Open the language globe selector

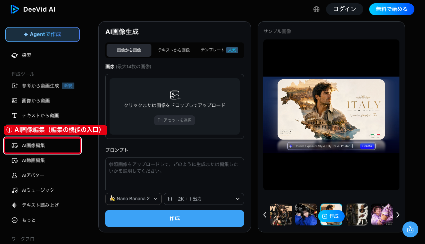[316, 9]
